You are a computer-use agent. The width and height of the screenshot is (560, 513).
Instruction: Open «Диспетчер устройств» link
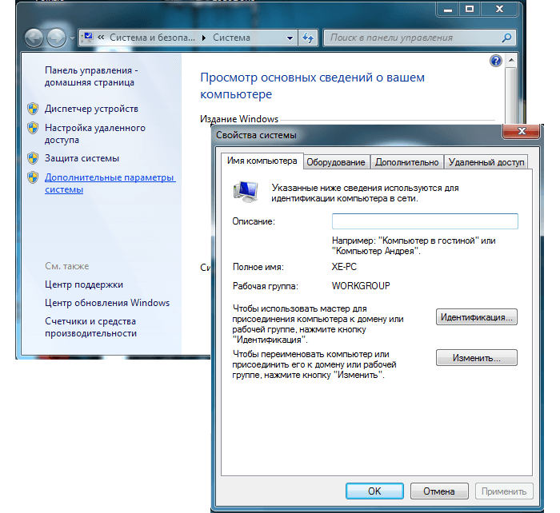coord(91,109)
